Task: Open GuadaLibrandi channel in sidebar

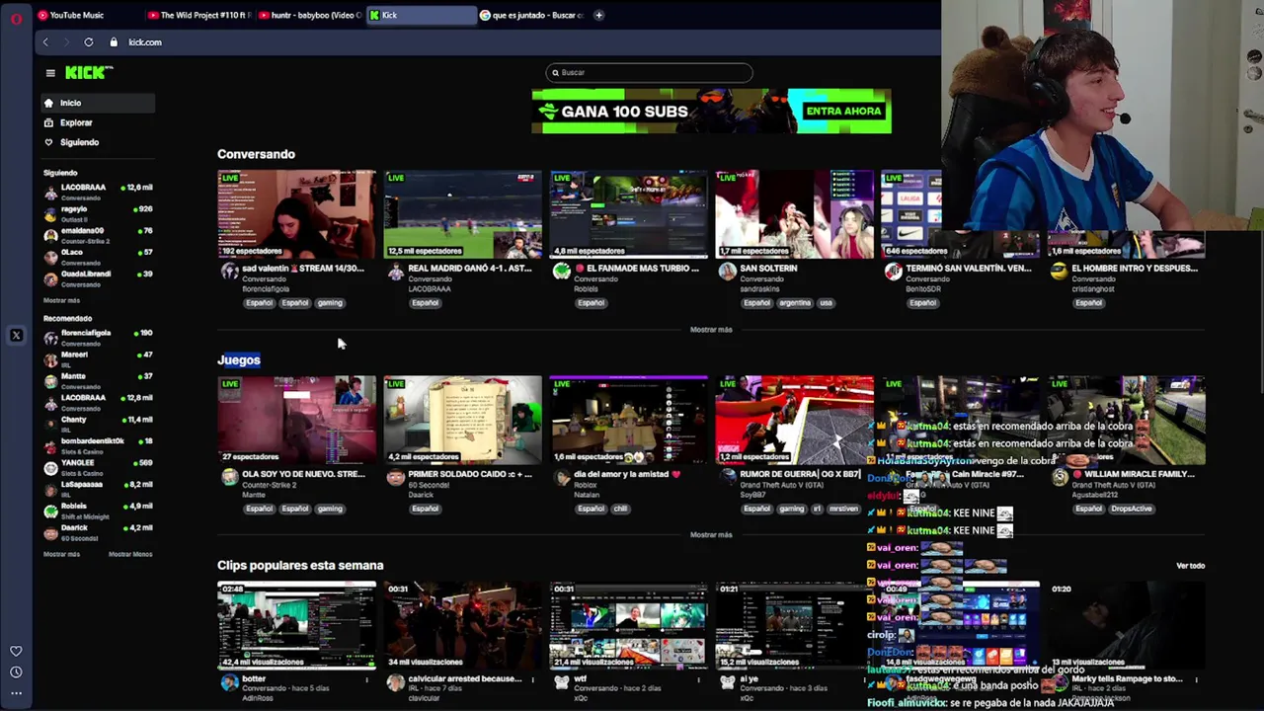Action: pyautogui.click(x=98, y=278)
